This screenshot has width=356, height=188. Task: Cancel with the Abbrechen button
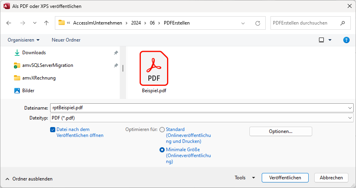tap(331, 178)
